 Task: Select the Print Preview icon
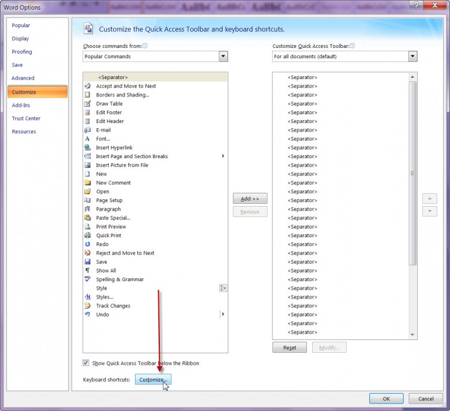(88, 227)
